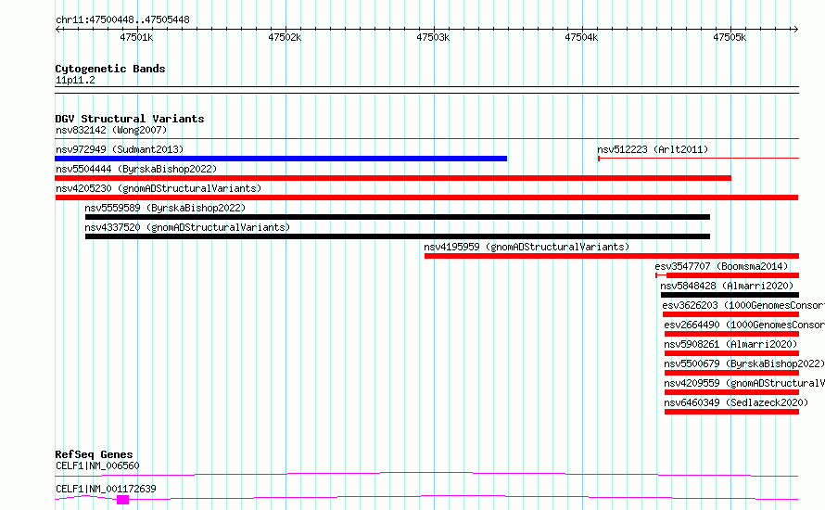Click the blue nsv972949 variant bar

click(x=281, y=159)
